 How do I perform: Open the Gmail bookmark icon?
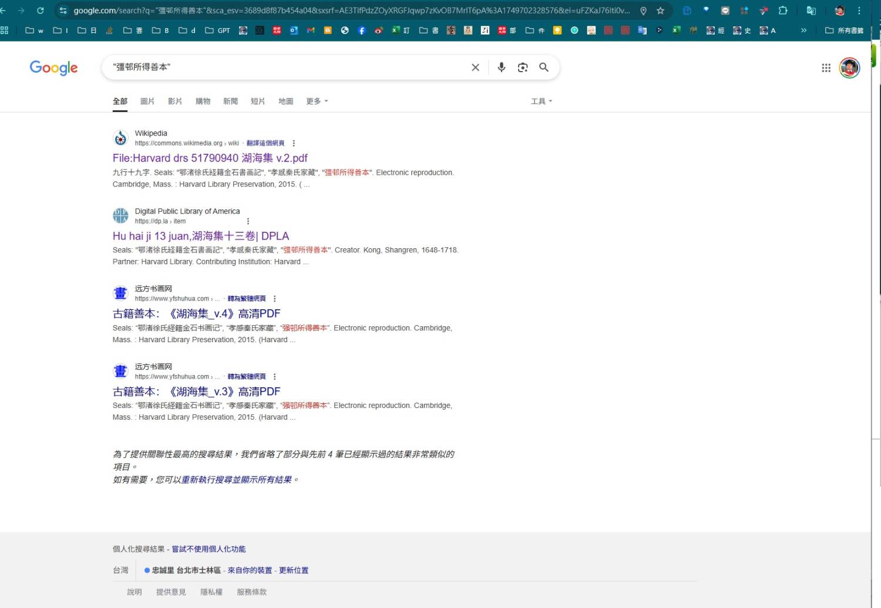[311, 31]
